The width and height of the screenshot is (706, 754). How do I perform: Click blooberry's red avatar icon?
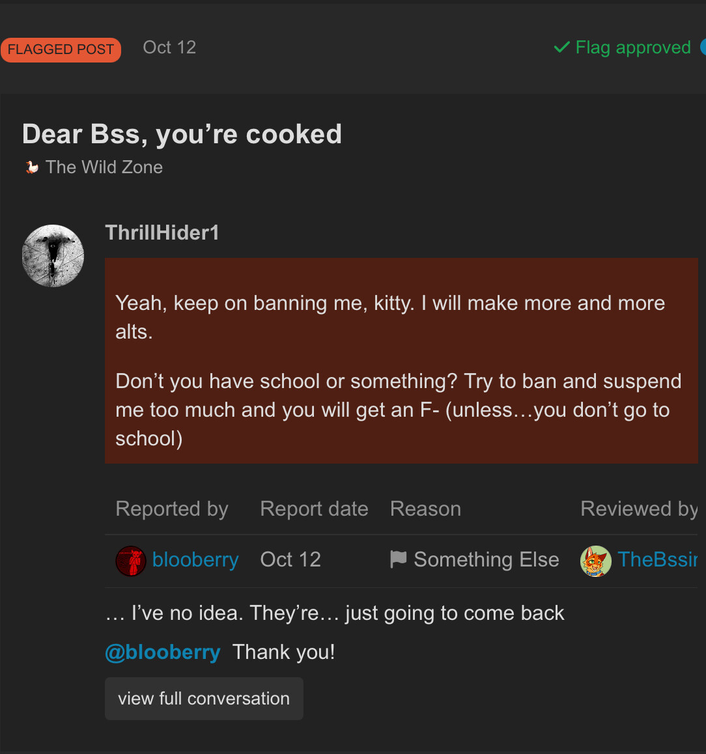[x=130, y=561]
